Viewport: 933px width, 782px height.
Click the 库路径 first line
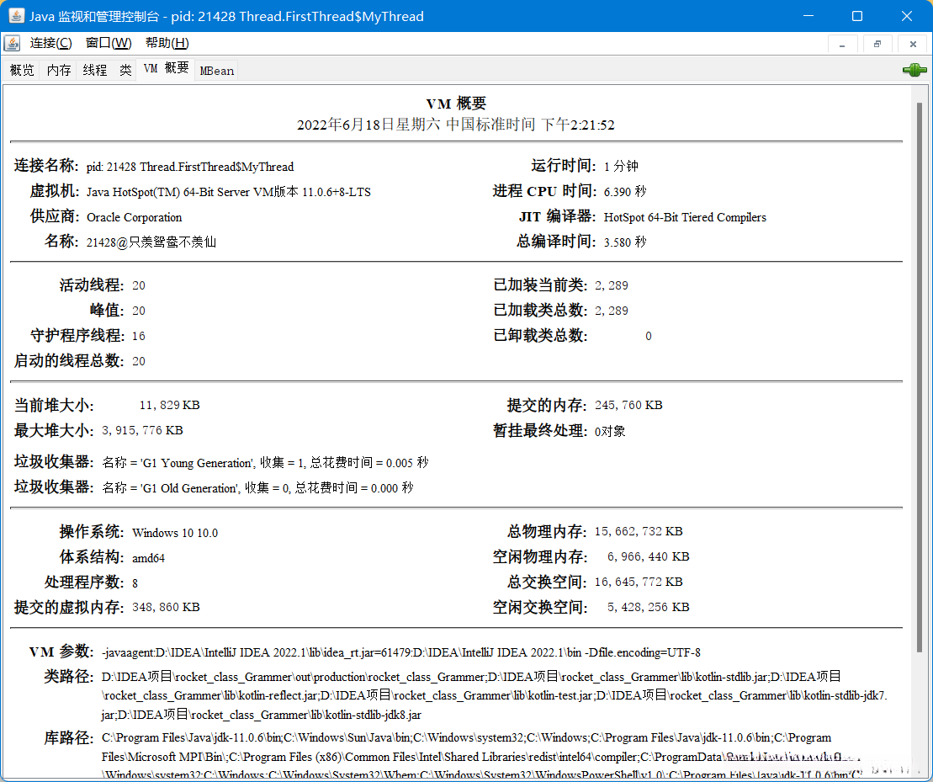(466, 737)
